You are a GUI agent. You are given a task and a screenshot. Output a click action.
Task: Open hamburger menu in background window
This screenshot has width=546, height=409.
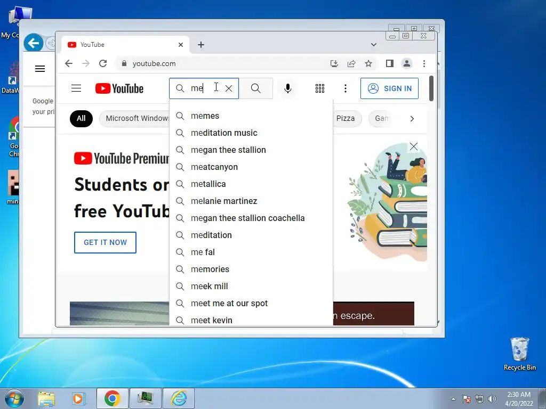coord(40,69)
